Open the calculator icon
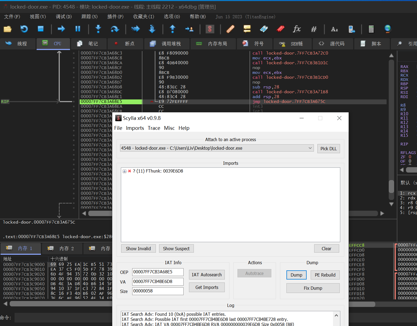417x326 pixels. (371, 29)
